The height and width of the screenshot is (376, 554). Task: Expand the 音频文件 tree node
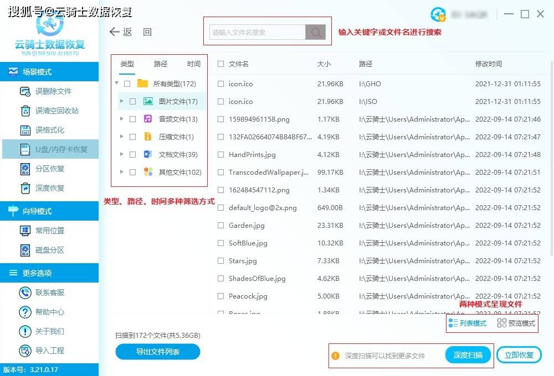[121, 119]
